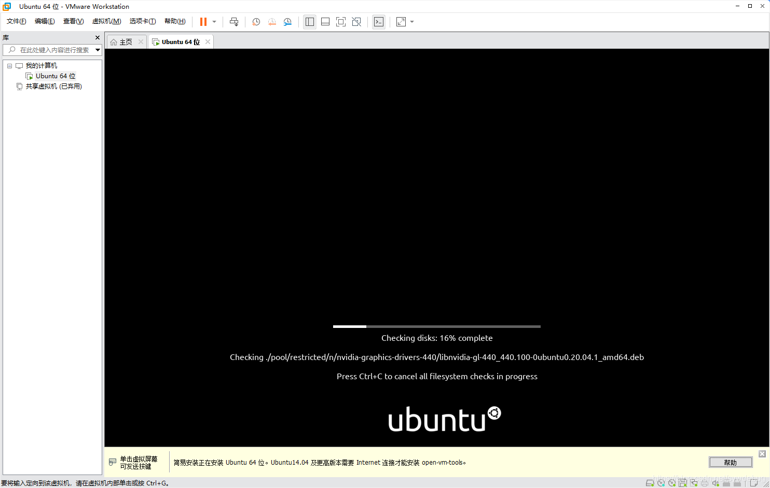Click the hard disk status icon
Image resolution: width=770 pixels, height=488 pixels.
650,483
